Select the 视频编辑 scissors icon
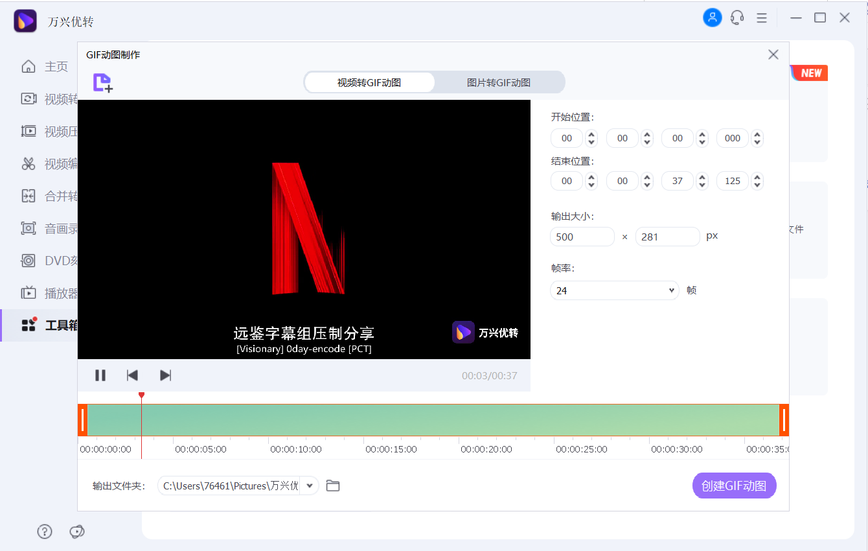Viewport: 868px width, 551px height. click(29, 163)
